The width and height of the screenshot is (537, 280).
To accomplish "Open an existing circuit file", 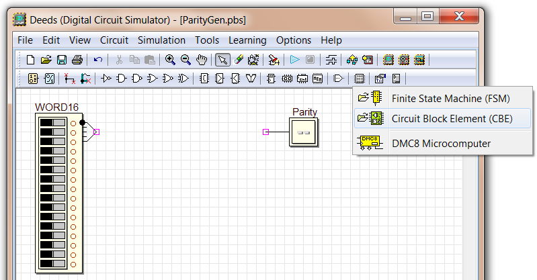I will click(x=46, y=60).
